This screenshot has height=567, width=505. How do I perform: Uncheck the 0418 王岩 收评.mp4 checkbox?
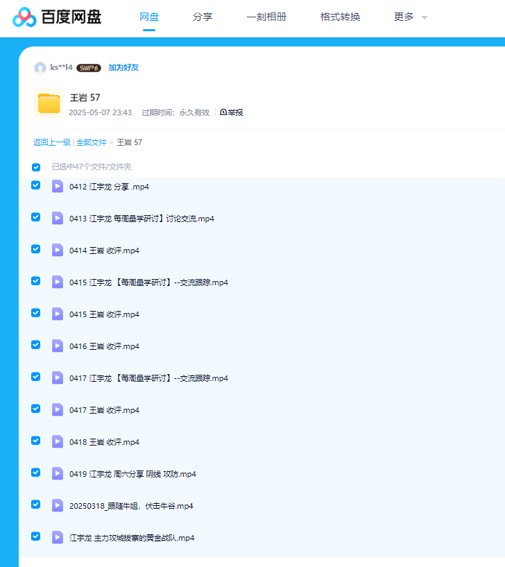pos(36,441)
